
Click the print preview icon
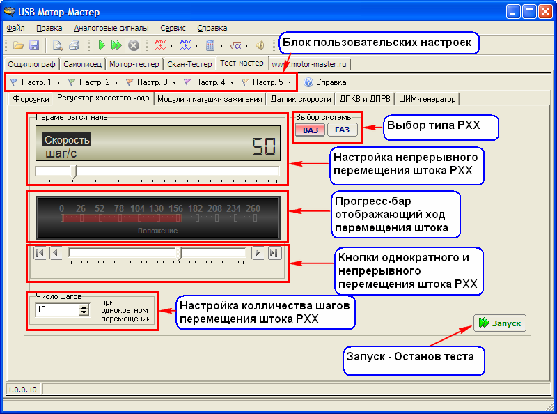[58, 45]
